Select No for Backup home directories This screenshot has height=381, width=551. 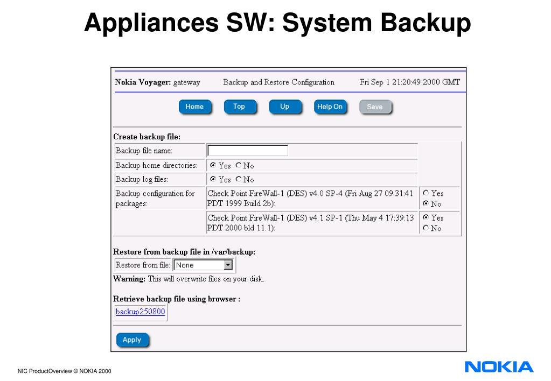pyautogui.click(x=239, y=165)
